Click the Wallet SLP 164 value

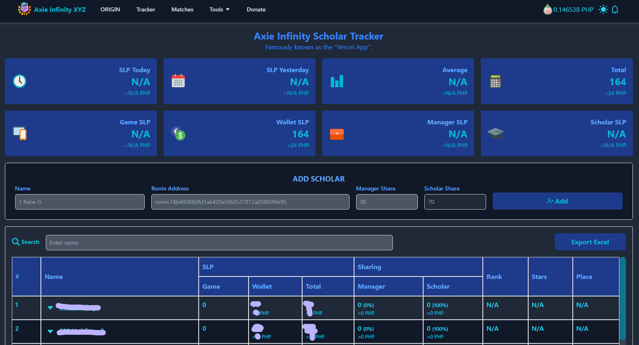click(x=300, y=134)
